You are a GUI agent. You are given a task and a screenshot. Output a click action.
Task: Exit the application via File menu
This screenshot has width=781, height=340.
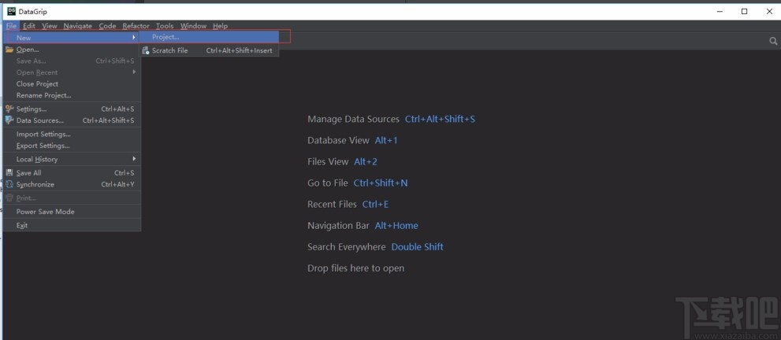tap(22, 225)
